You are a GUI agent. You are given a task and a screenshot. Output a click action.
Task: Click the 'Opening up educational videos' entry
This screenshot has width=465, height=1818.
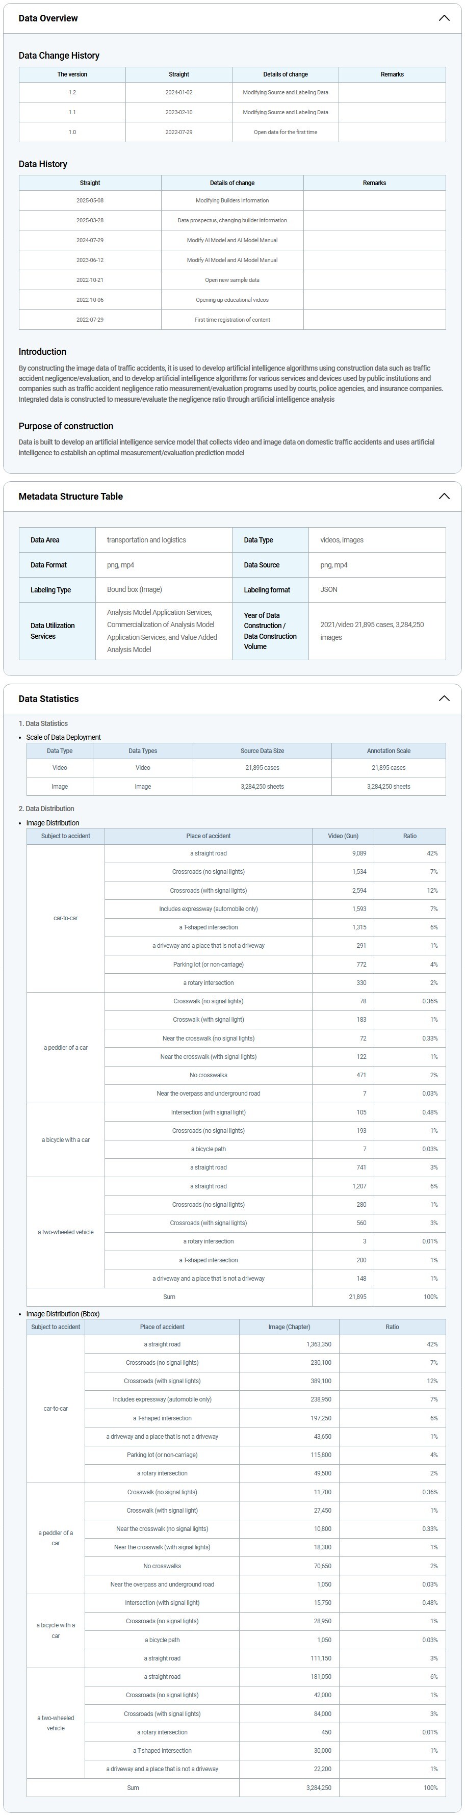tap(232, 300)
